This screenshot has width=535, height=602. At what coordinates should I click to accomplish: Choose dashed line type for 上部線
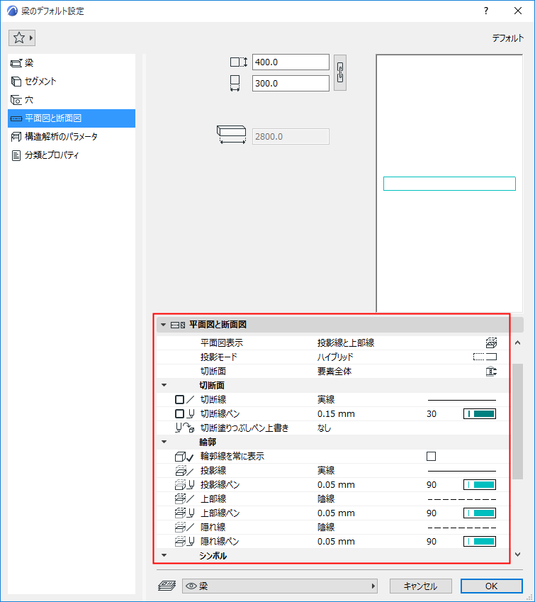462,499
